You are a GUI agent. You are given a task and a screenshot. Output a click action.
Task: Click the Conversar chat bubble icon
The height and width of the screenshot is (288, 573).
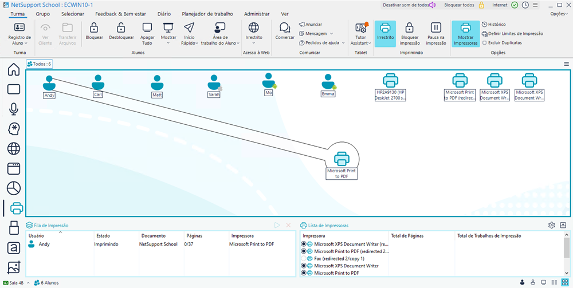[x=285, y=27]
